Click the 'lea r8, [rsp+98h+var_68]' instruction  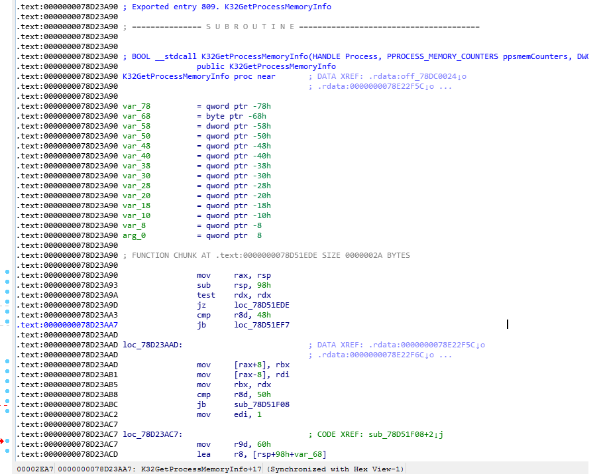pos(262,454)
